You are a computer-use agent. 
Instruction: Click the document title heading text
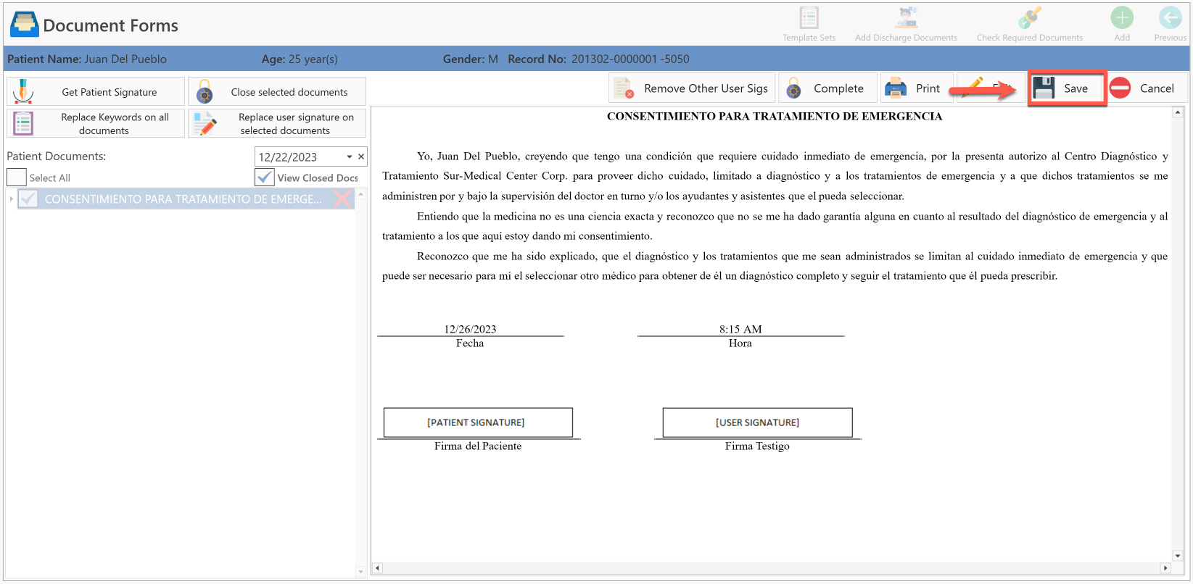click(x=775, y=116)
